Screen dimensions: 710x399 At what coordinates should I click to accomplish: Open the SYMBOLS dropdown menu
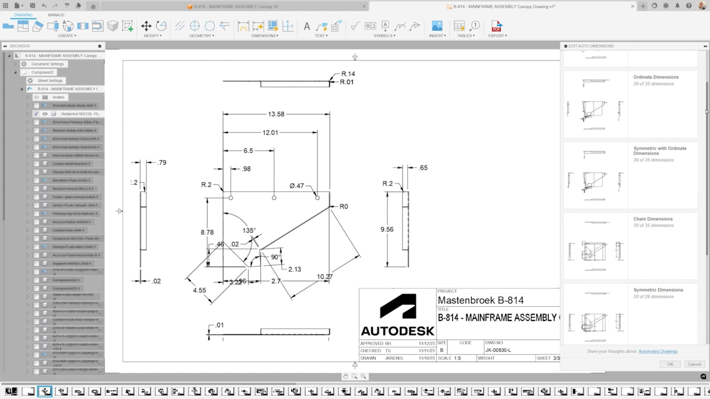click(384, 36)
